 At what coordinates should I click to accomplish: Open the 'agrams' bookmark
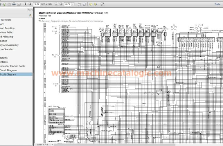point(4,58)
